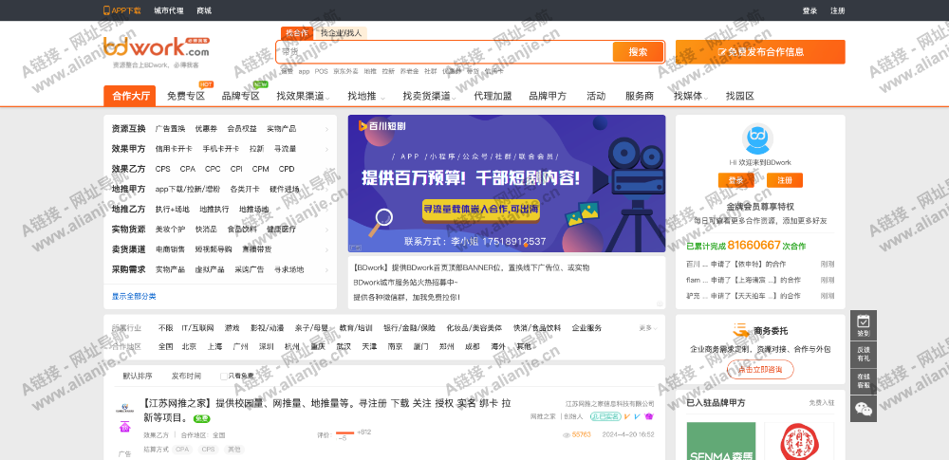Click 免费入驻 link
This screenshot has width=949, height=460.
click(821, 402)
